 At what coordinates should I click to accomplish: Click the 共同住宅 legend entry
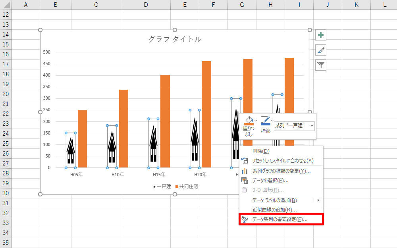click(187, 186)
